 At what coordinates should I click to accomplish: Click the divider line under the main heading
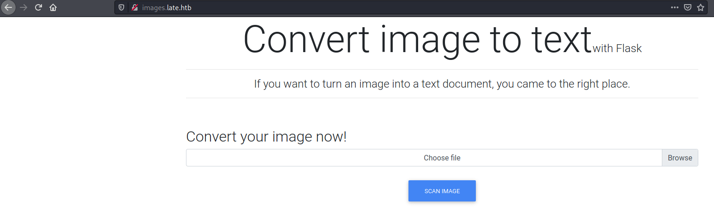click(442, 69)
